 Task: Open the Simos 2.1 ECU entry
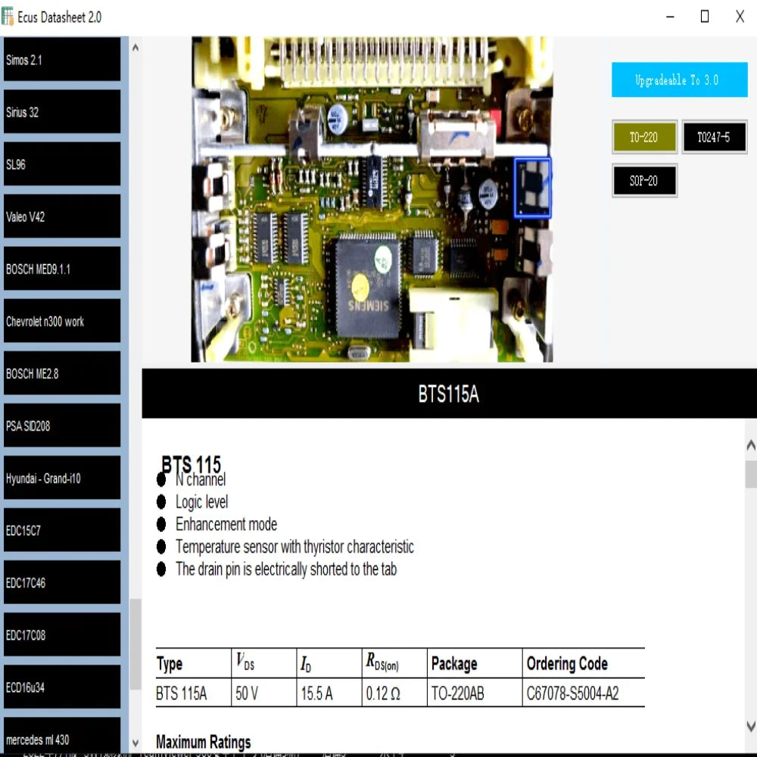61,60
